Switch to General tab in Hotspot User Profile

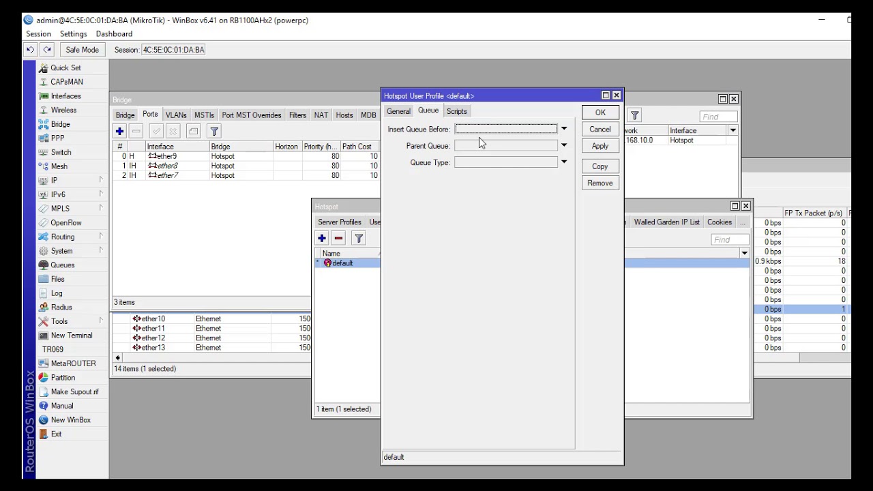(x=398, y=111)
